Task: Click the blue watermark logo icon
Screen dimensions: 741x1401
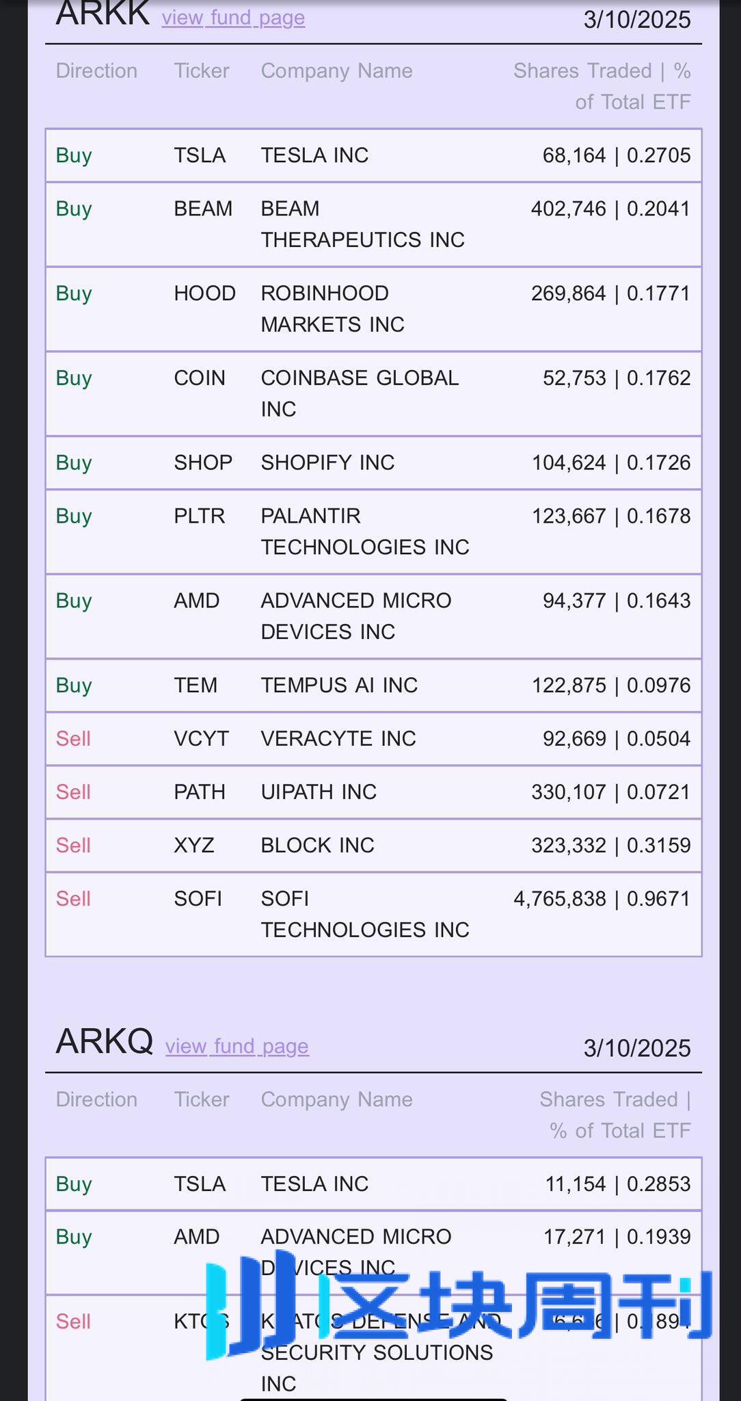Action: click(x=250, y=1305)
